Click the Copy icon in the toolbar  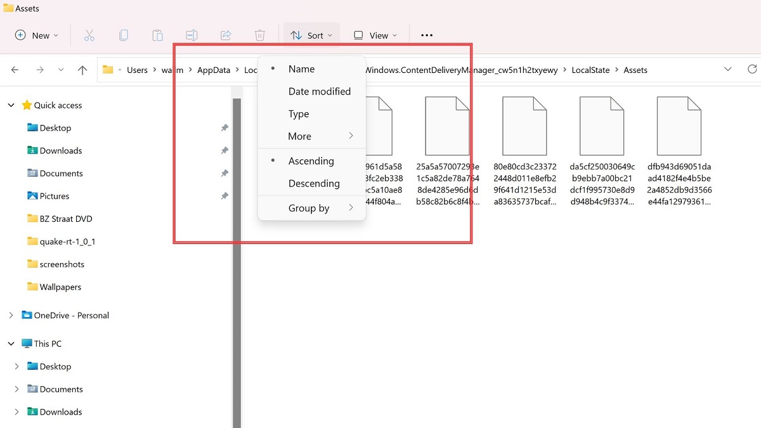coord(124,35)
